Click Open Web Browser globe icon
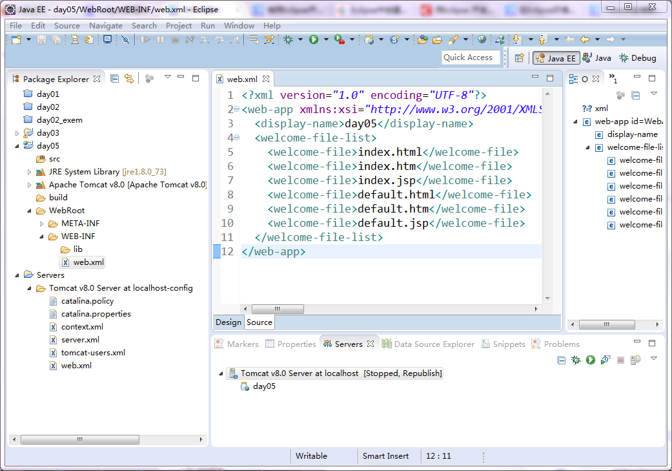The image size is (672, 471). point(482,39)
